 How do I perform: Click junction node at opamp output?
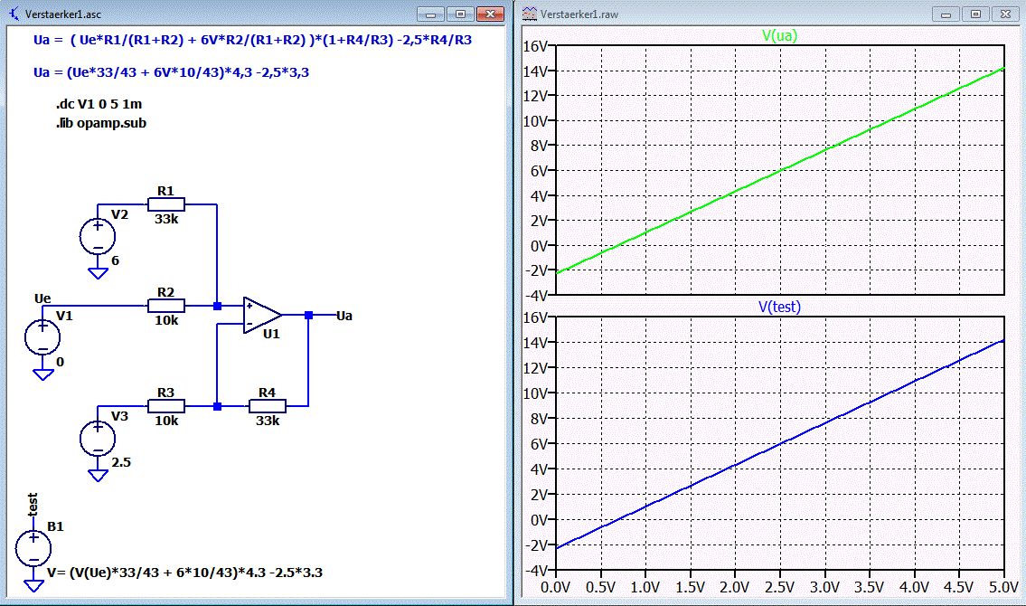309,316
